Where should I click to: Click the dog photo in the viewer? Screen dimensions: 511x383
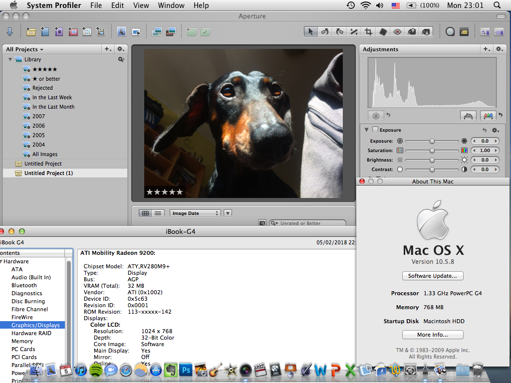click(244, 124)
